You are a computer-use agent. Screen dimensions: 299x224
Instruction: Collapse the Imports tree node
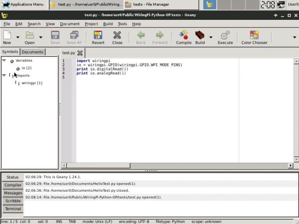pyautogui.click(x=4, y=75)
